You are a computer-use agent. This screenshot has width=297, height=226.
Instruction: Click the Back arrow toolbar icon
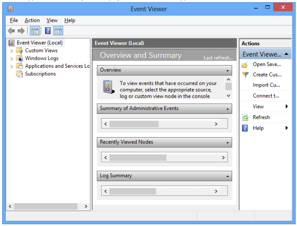pyautogui.click(x=11, y=31)
